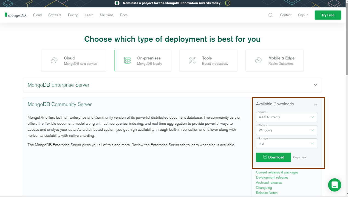Collapse the Available Downloads panel
The height and width of the screenshot is (197, 348).
315,104
